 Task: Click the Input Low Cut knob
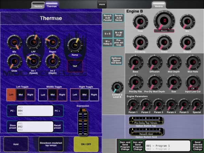[193, 82]
